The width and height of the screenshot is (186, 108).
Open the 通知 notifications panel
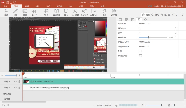(155, 15)
